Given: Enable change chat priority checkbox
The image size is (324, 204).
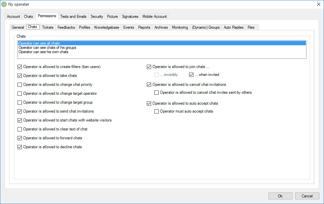Looking at the screenshot, I should pos(20,85).
